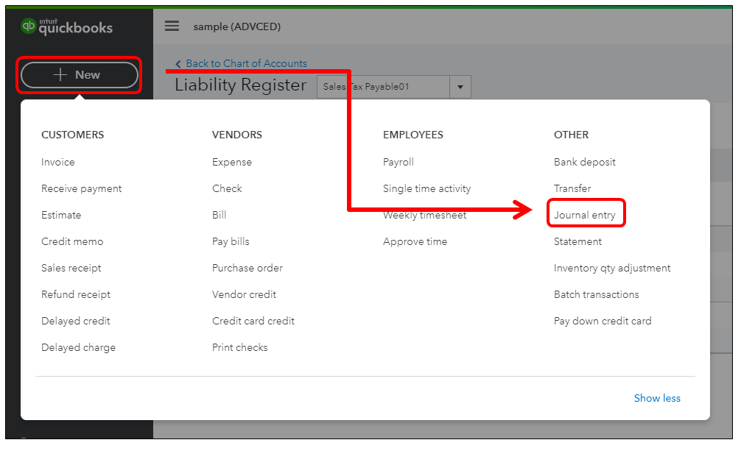Open Receive payment
The image size is (741, 451).
(81, 188)
